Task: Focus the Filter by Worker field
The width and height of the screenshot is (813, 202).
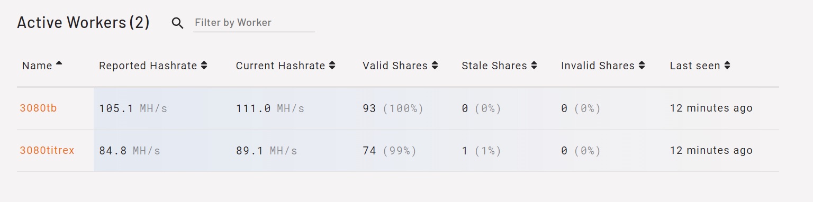Action: (x=254, y=23)
